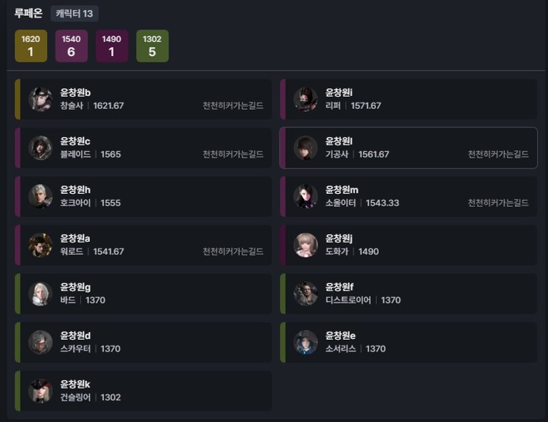The height and width of the screenshot is (422, 548).
Task: Select the gold 1620 level badge
Action: pos(31,46)
